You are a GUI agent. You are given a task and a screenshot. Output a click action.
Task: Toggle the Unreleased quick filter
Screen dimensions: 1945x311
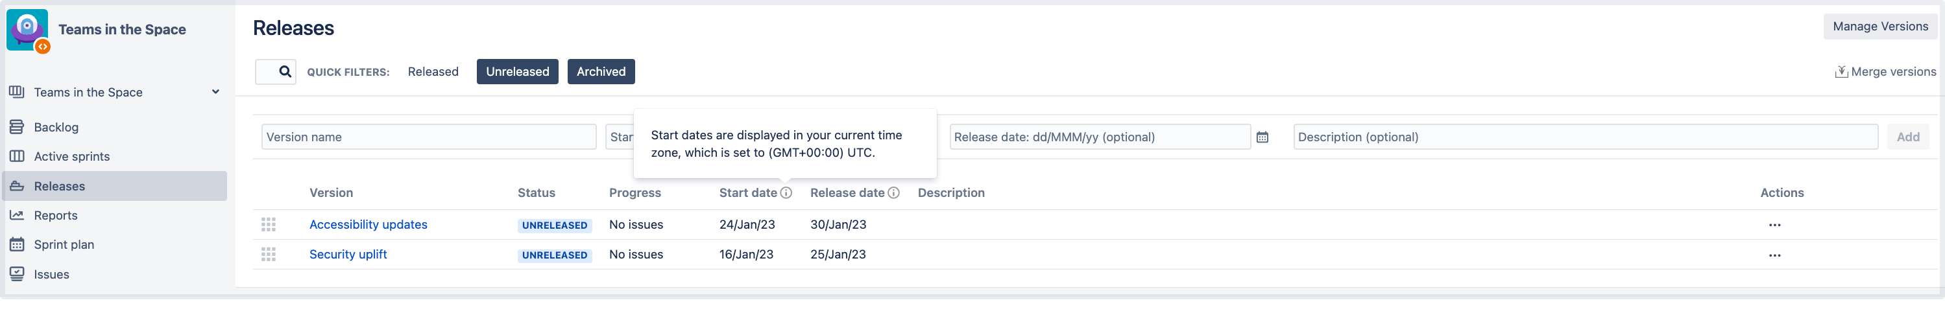point(517,72)
